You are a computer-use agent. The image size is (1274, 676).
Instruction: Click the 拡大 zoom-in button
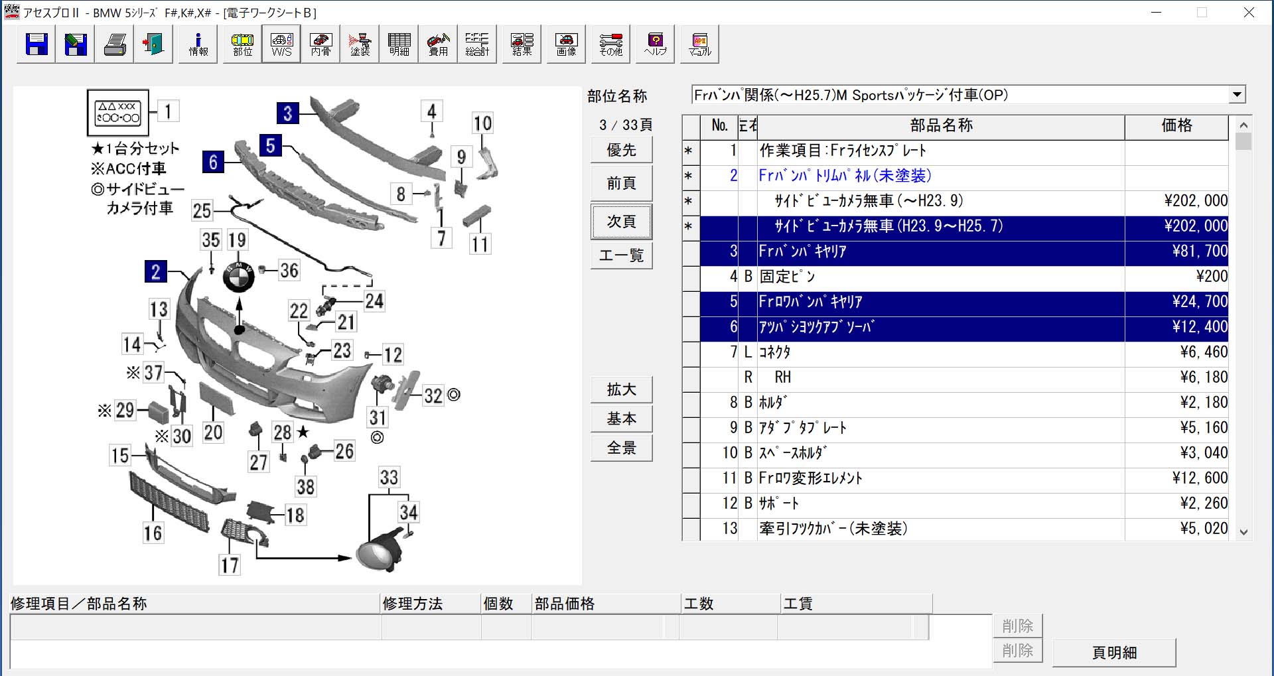coord(621,389)
